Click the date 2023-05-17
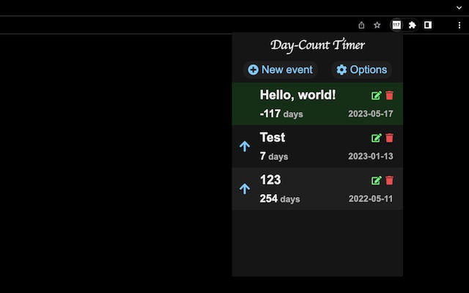The image size is (469, 293). point(371,114)
